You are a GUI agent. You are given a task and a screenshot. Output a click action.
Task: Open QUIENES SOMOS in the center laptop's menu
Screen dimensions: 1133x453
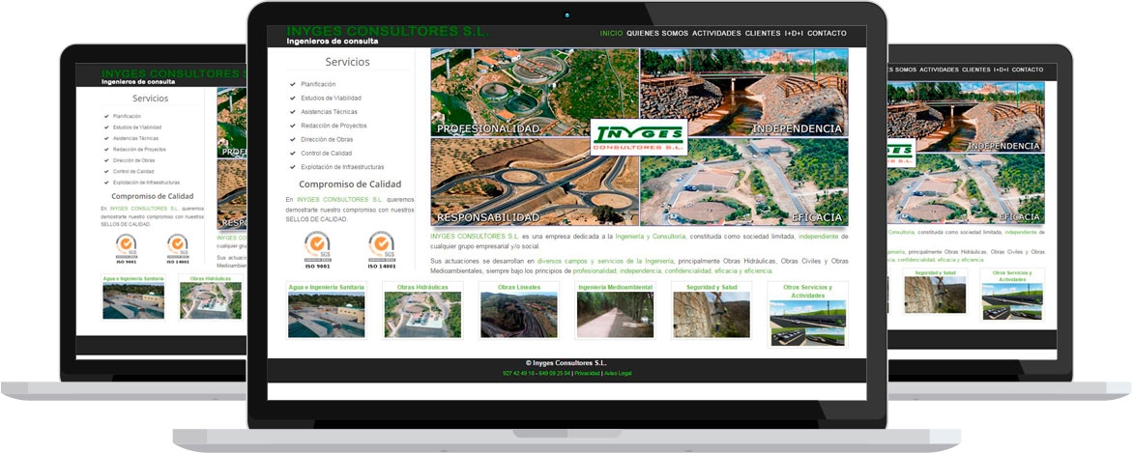(x=656, y=33)
